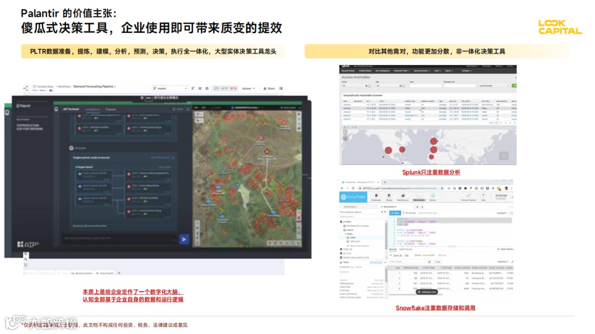Click the Snowflake Run button
This screenshot has width=595, height=334.
point(395,213)
